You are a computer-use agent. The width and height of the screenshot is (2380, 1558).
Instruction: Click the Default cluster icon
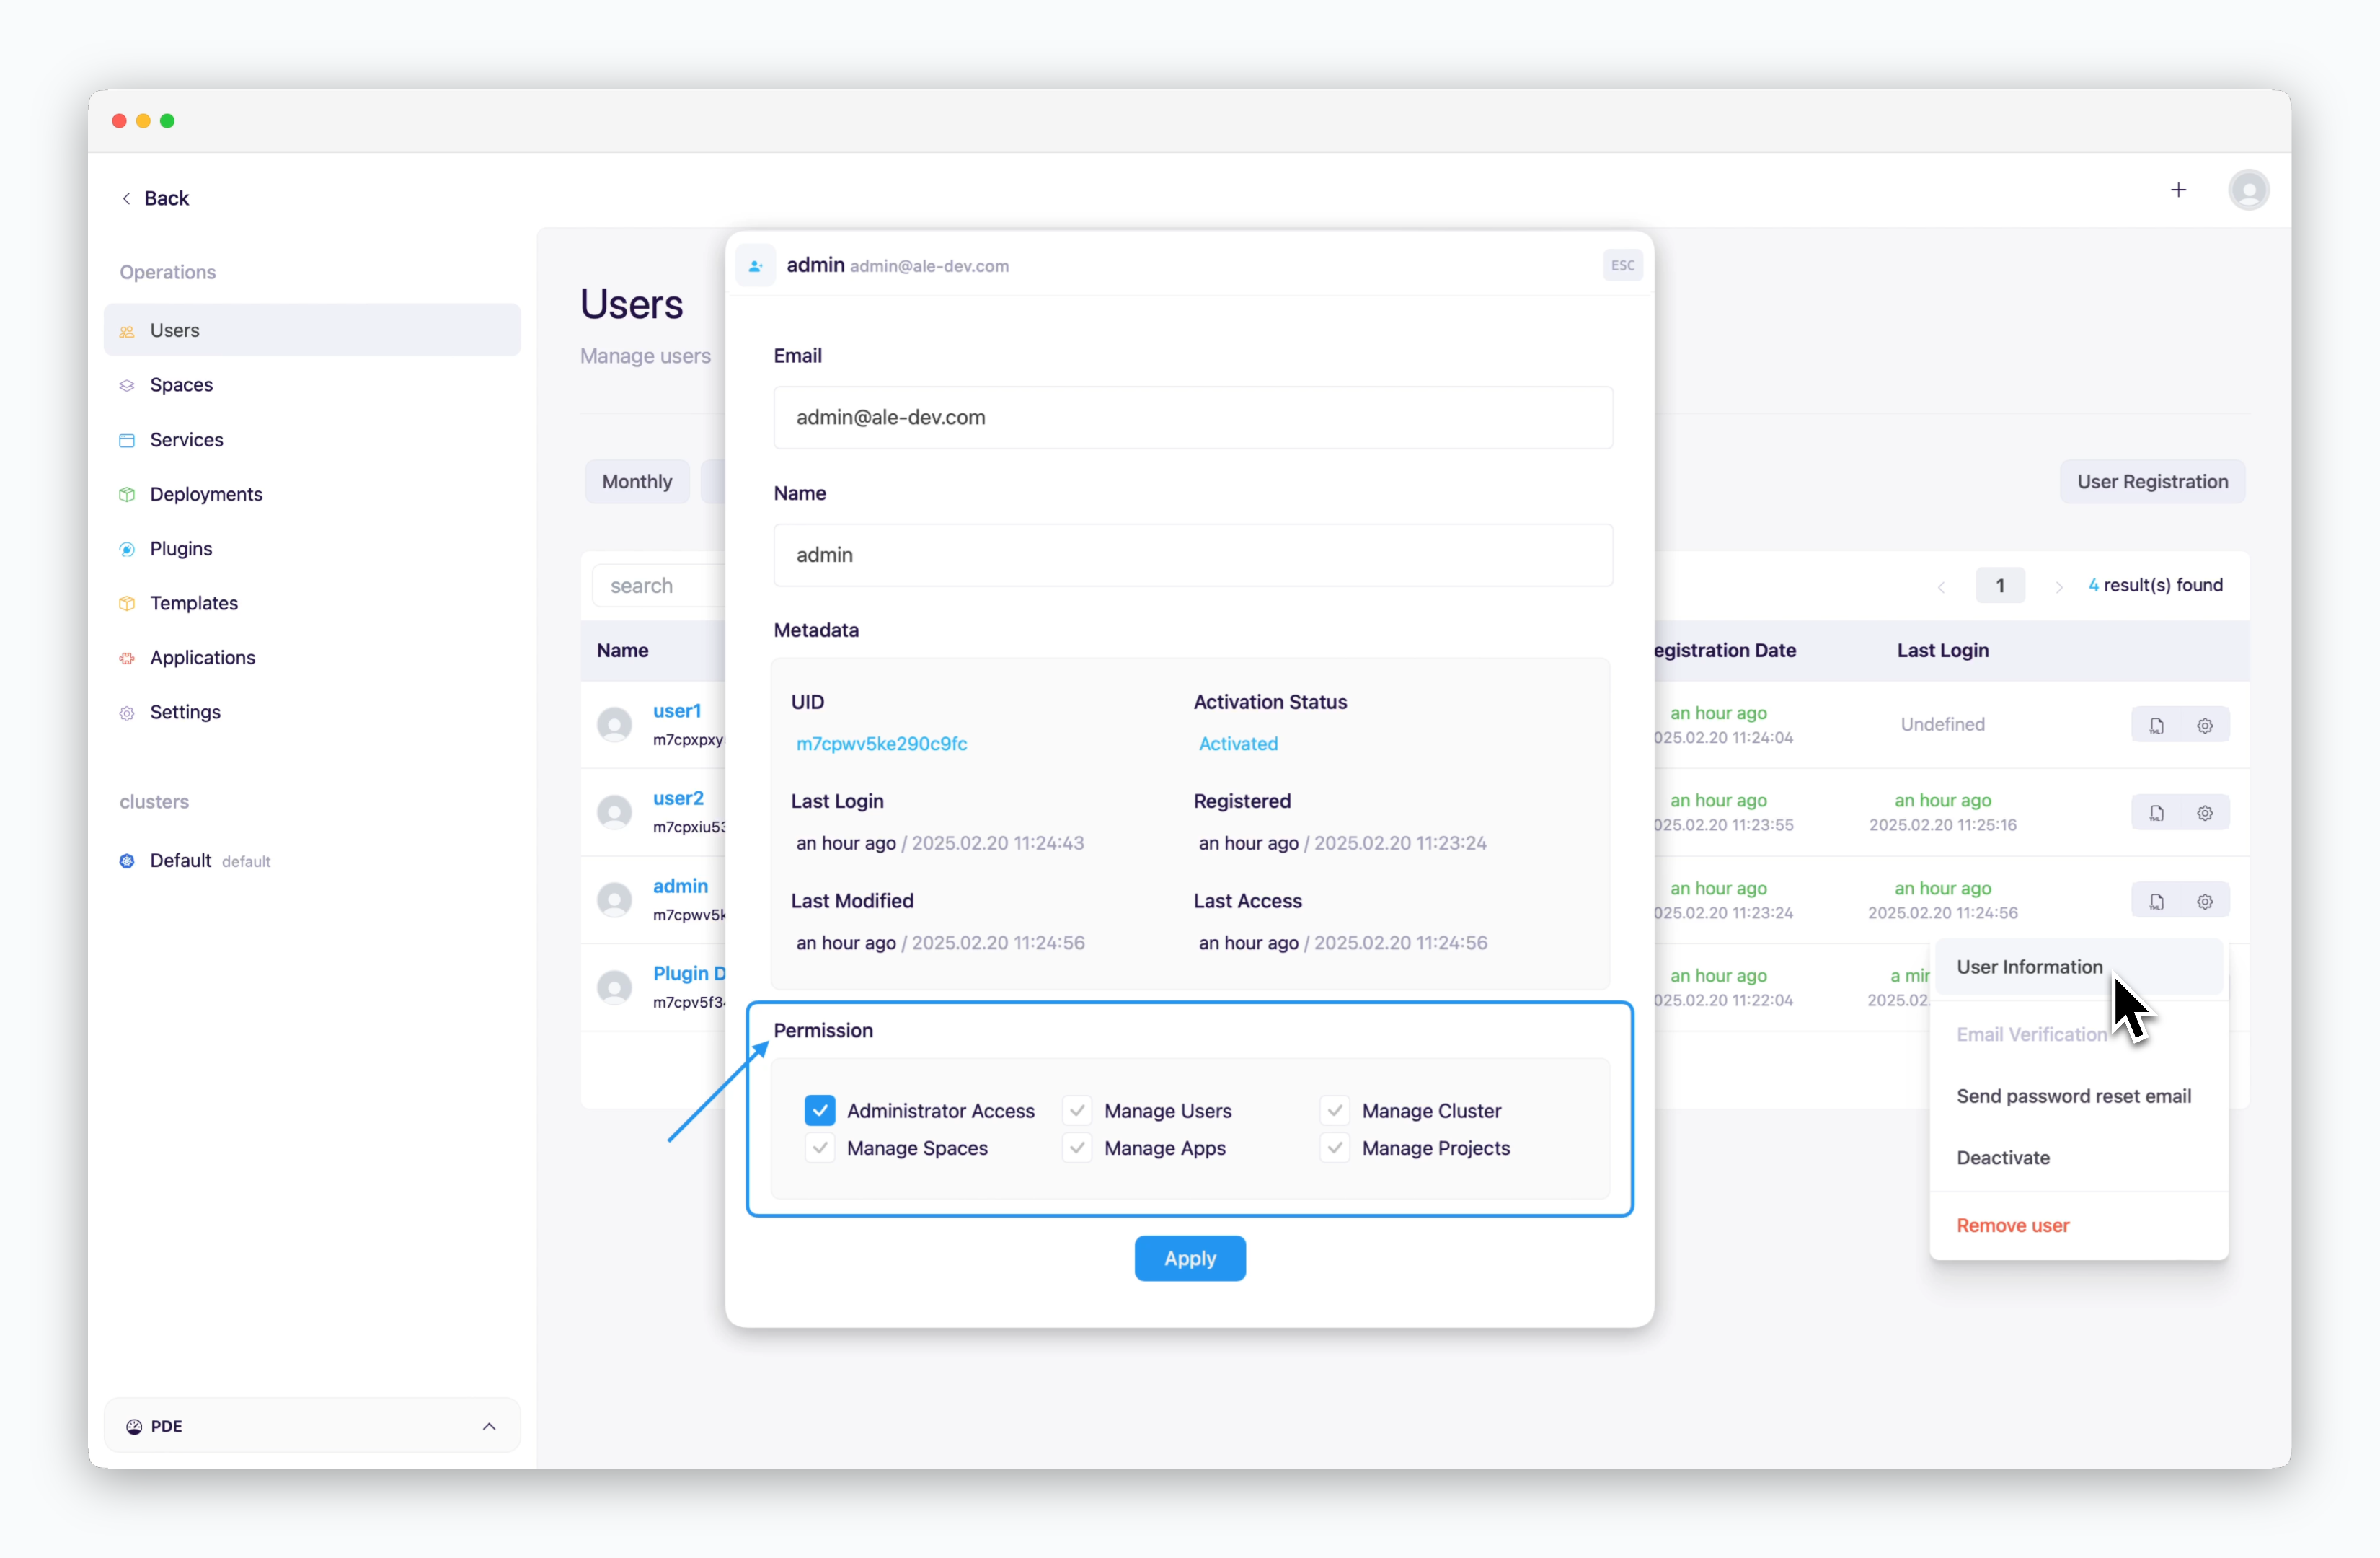(127, 861)
